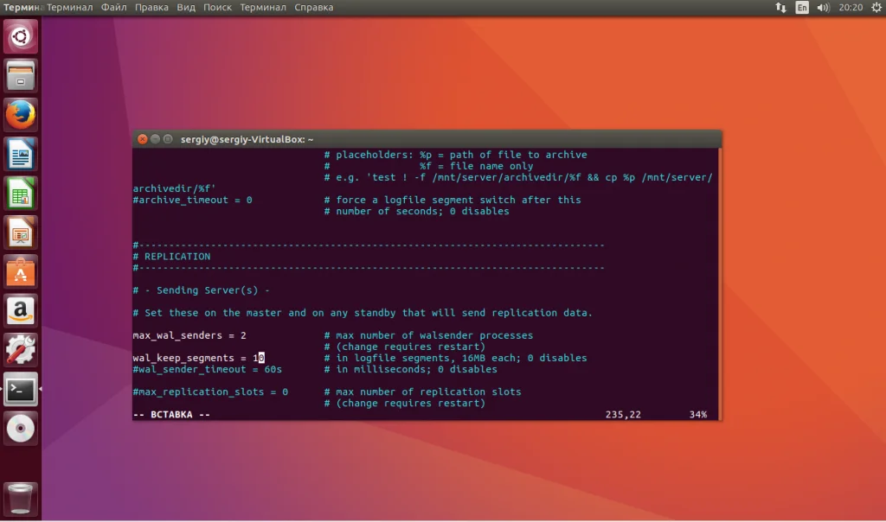Click '# Set these on the master' comment line

(x=363, y=313)
